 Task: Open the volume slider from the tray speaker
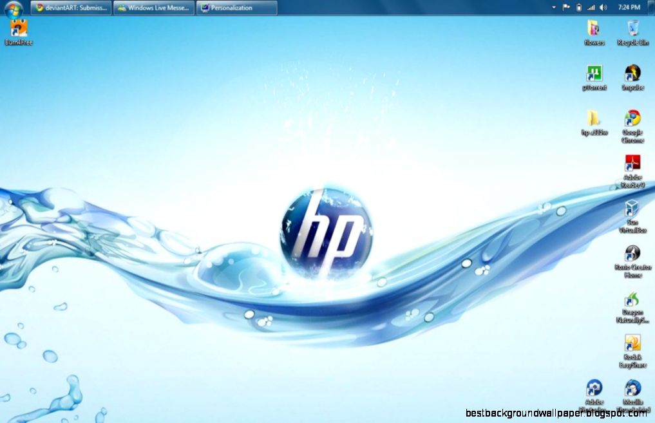coord(602,7)
